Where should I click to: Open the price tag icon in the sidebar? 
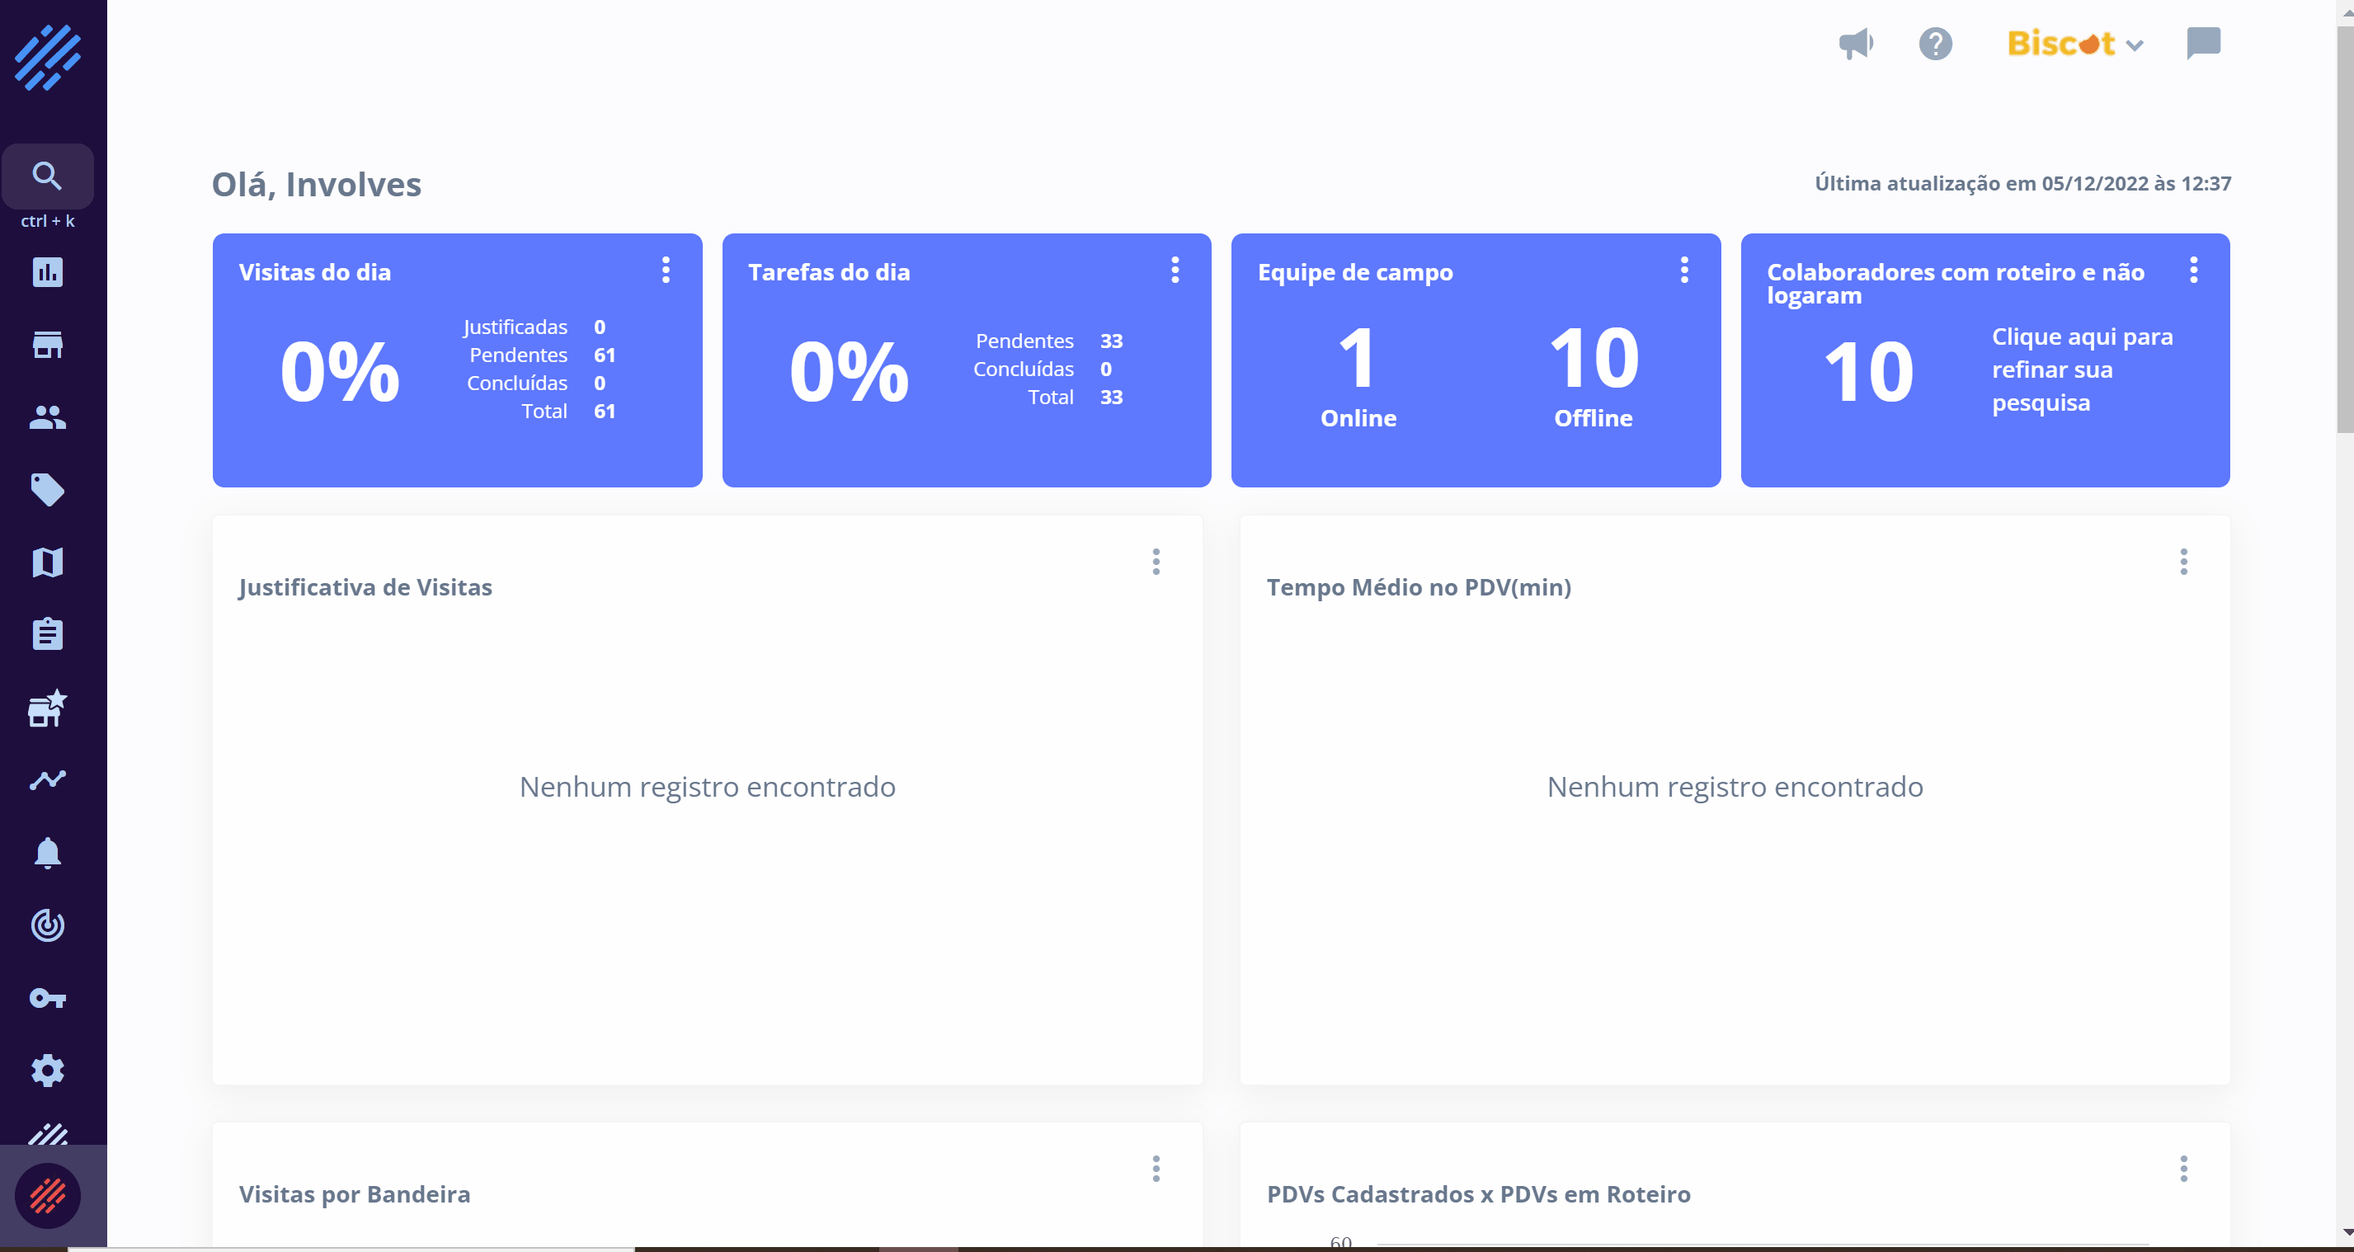click(48, 490)
